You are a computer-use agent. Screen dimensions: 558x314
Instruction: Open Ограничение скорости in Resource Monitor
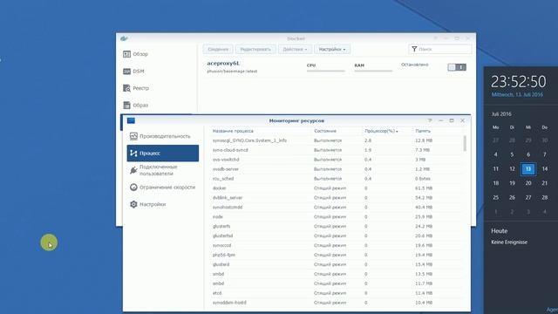pyautogui.click(x=163, y=188)
